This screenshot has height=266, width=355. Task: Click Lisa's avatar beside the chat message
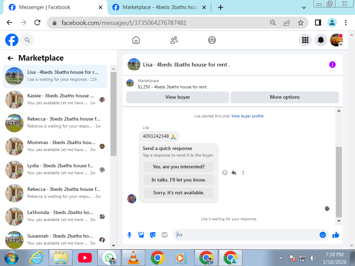point(131,199)
